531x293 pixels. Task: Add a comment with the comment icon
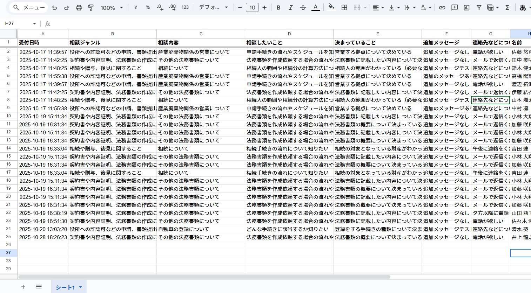455,7
